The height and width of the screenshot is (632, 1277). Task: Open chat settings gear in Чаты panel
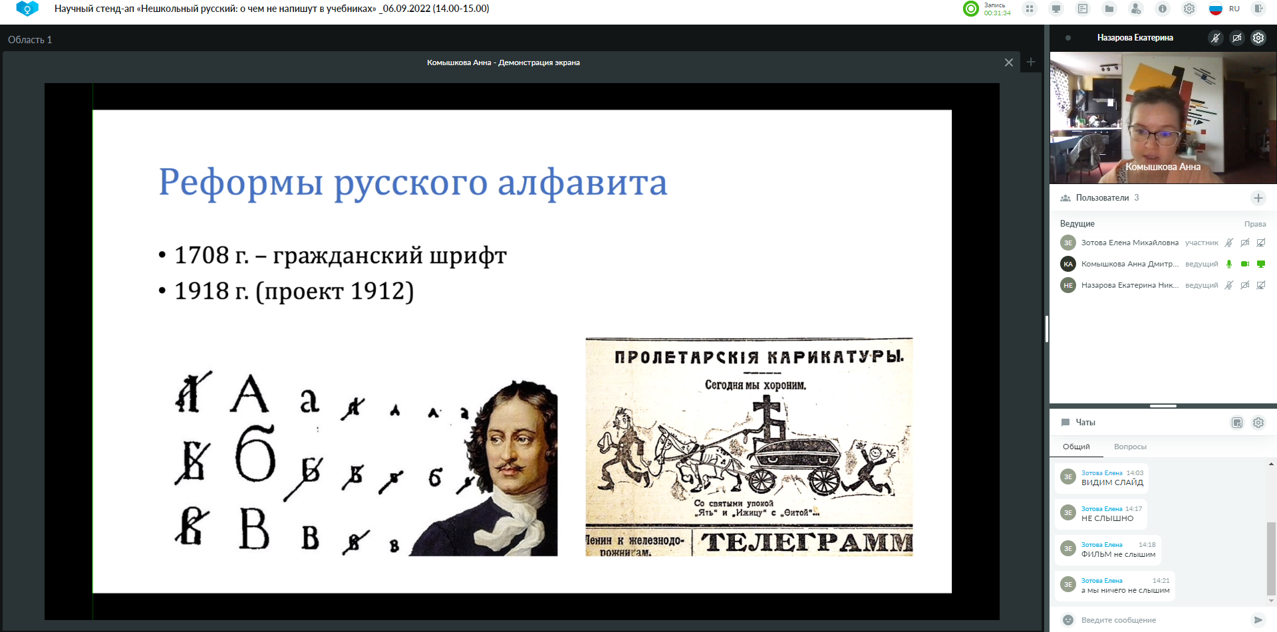[1258, 423]
